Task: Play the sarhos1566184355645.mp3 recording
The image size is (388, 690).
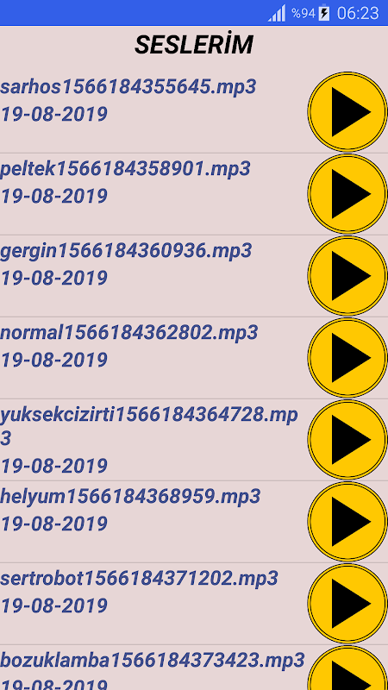Action: click(347, 112)
